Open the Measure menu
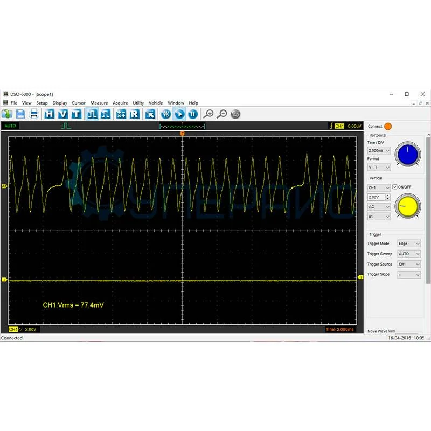This screenshot has height=431, width=431. [99, 103]
